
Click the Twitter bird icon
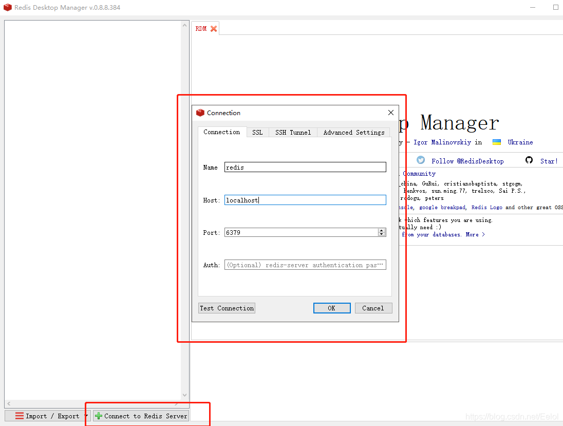coord(421,160)
